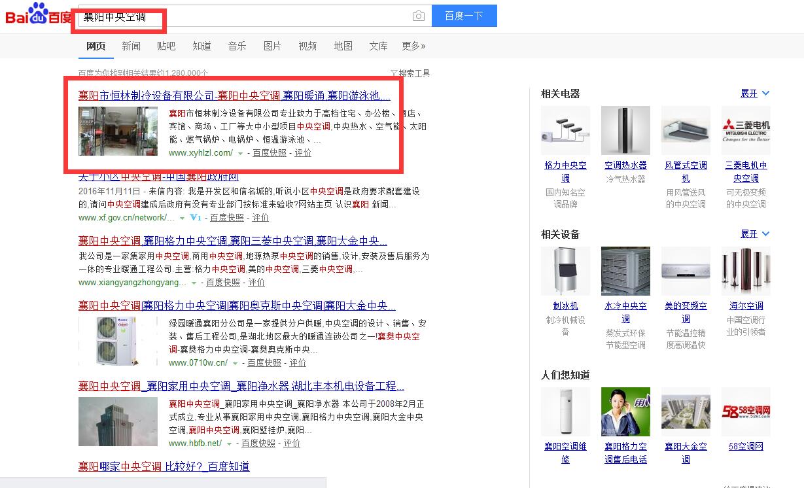Switch to the 文库 tab
This screenshot has height=488, width=804.
pos(378,46)
